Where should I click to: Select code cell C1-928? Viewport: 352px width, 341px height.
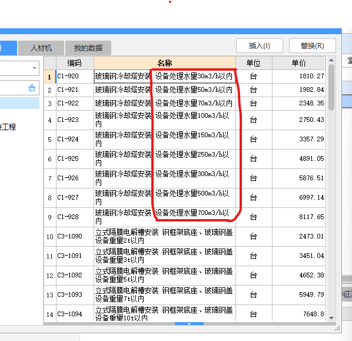[75, 217]
